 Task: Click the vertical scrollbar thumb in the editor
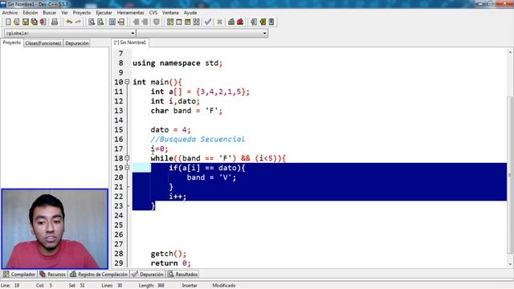510,175
